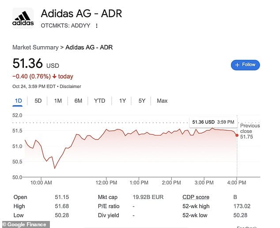Open the Disclaimer link
This screenshot has width=280, height=228.
click(x=70, y=87)
